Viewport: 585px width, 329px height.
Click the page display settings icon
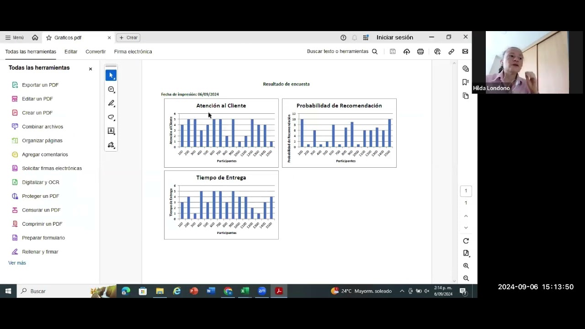466,253
